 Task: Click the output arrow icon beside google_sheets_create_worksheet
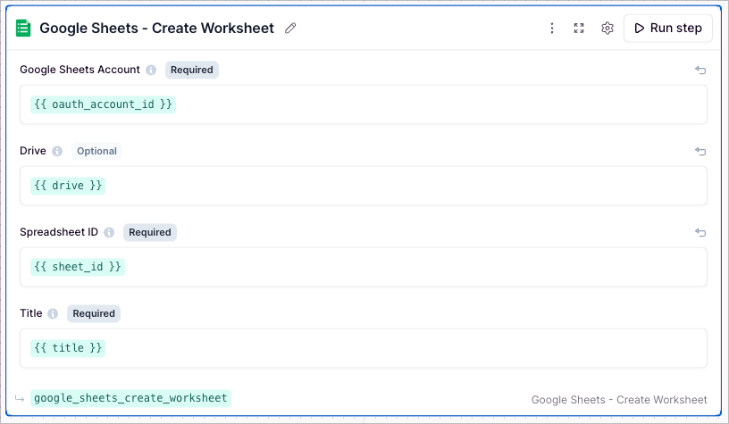coord(20,399)
